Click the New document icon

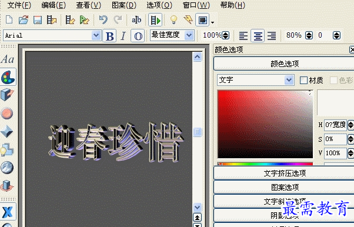click(9, 19)
